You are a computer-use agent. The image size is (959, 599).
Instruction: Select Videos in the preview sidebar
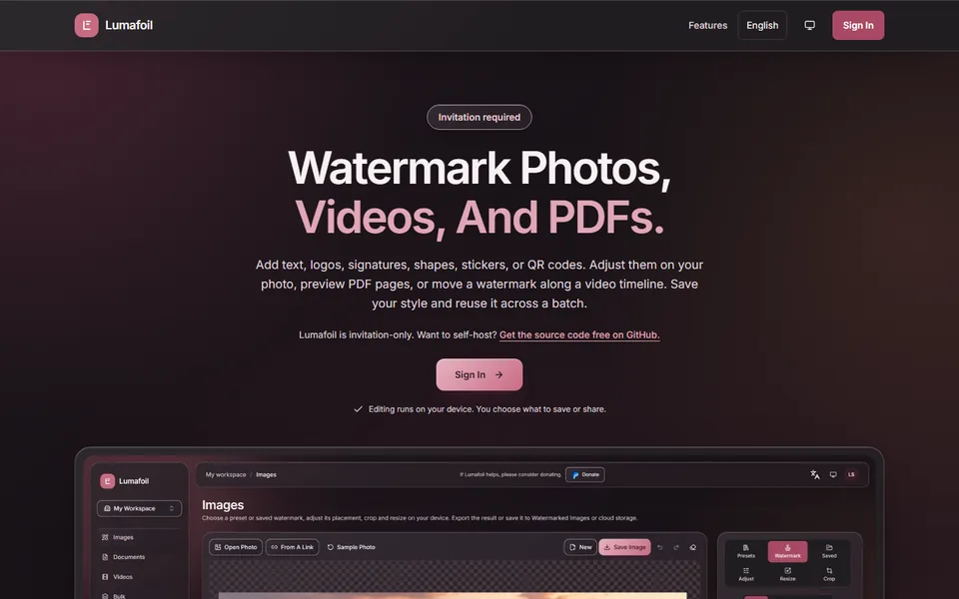click(118, 576)
